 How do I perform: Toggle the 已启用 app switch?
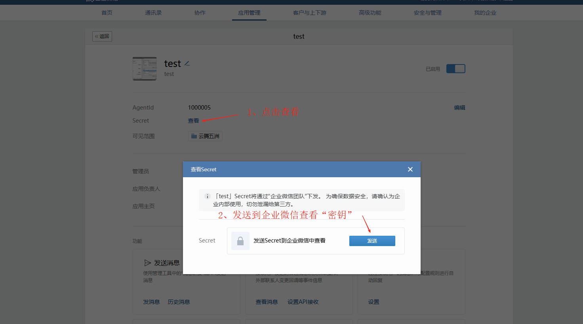455,69
